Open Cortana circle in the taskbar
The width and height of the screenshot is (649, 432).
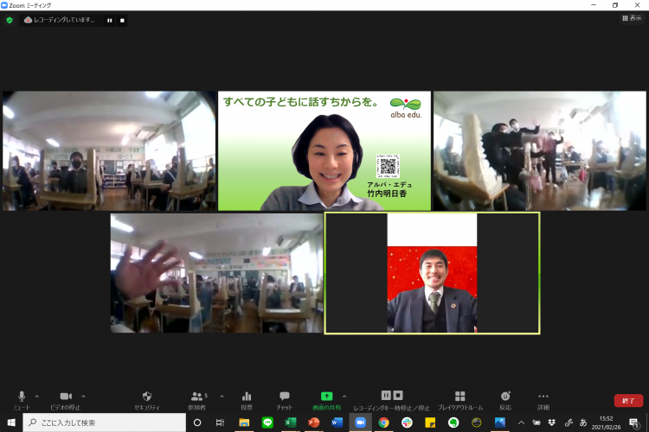pyautogui.click(x=197, y=422)
